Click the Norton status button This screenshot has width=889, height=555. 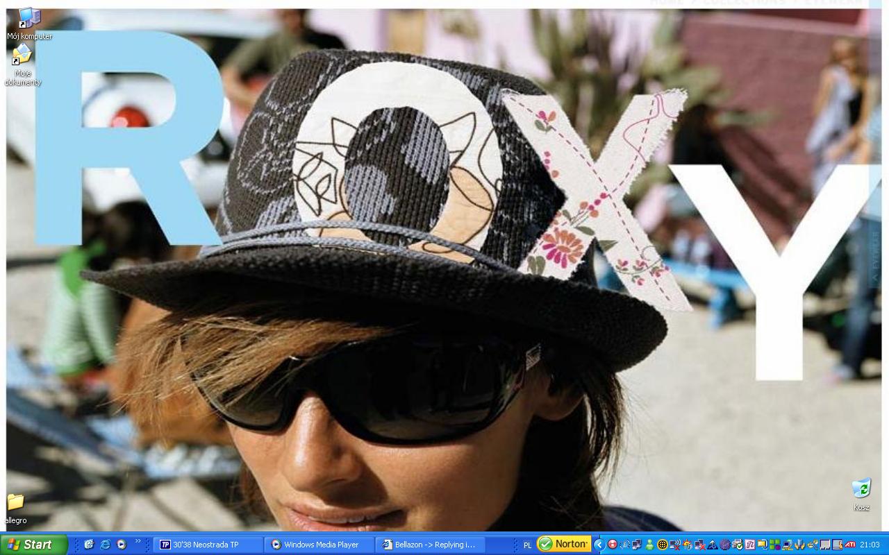click(x=564, y=545)
